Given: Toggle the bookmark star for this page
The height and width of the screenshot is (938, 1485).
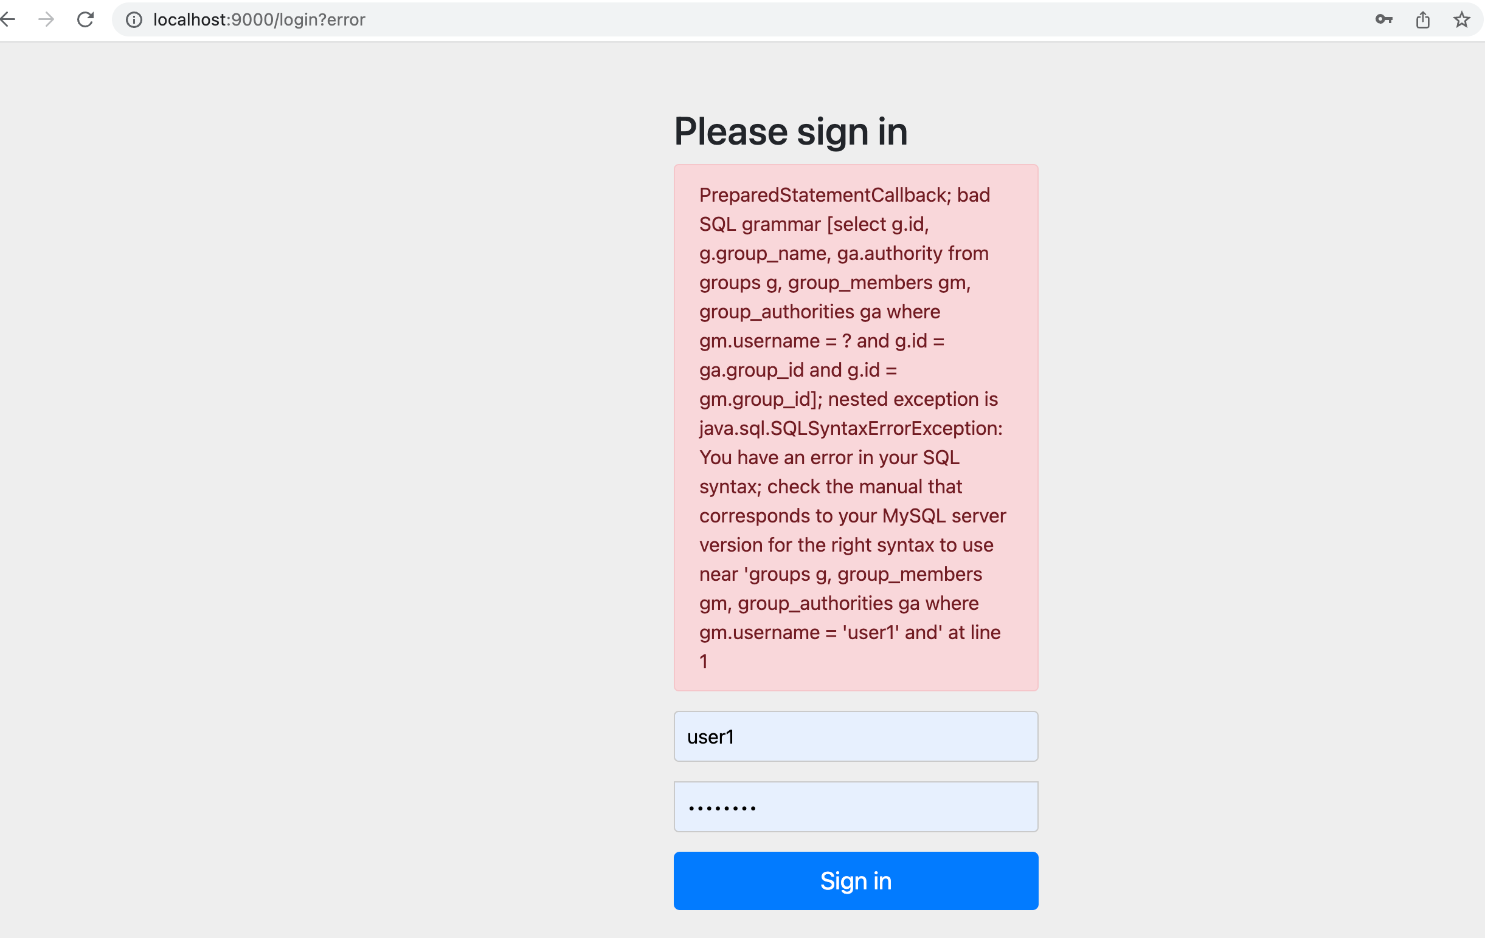Looking at the screenshot, I should [x=1461, y=19].
